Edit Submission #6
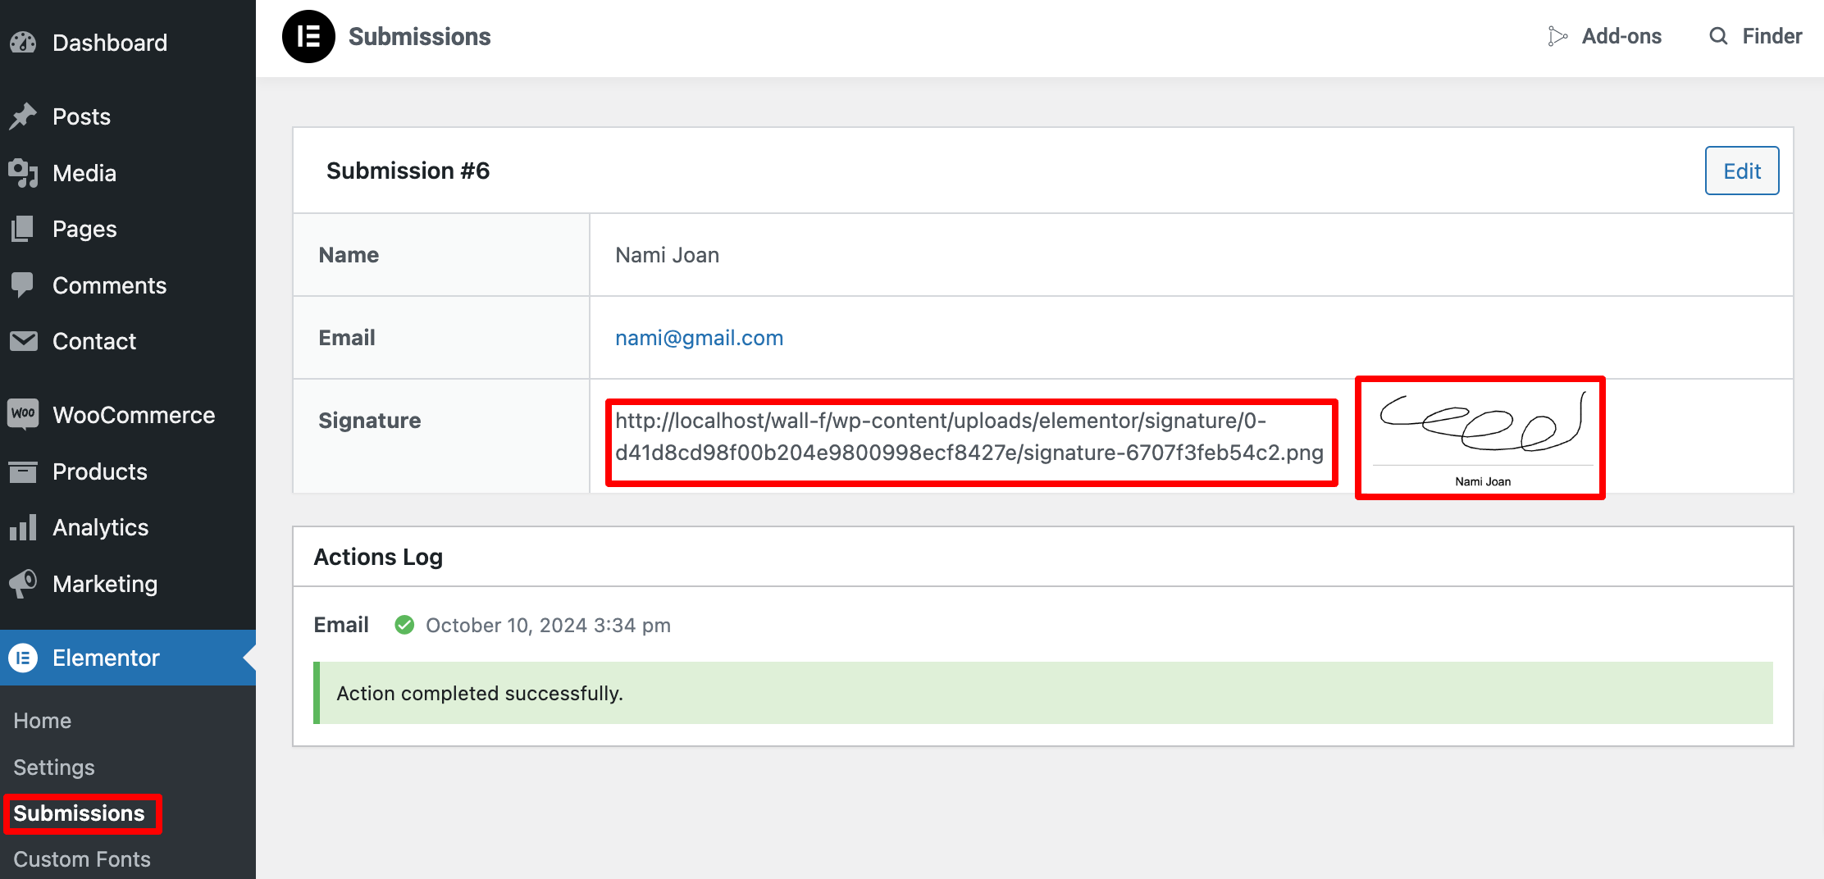The height and width of the screenshot is (879, 1824). click(x=1742, y=171)
